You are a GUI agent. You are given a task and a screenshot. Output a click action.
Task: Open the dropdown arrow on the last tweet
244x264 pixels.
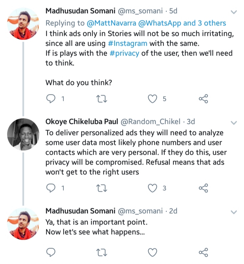[233, 212]
